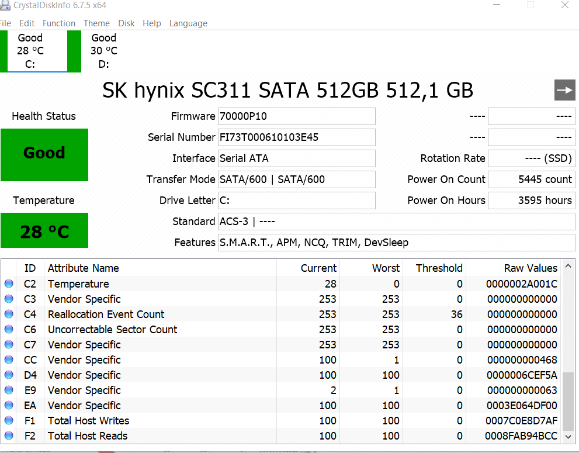The width and height of the screenshot is (579, 453).
Task: Click the SK hynix SC311 drive title
Action: pos(287,90)
